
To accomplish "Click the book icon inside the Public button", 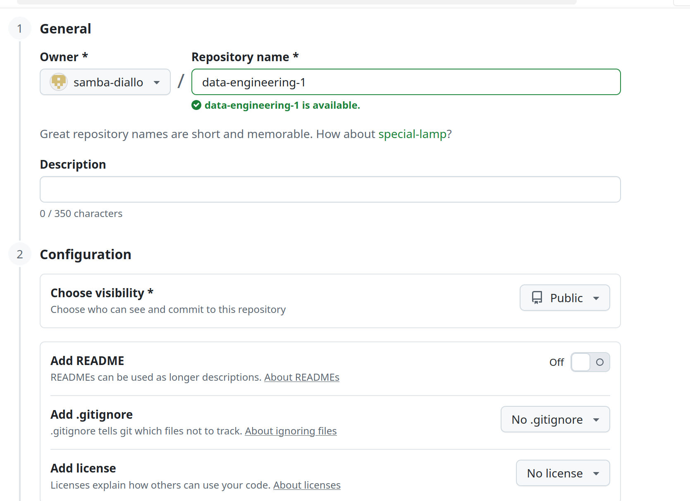I will (x=537, y=298).
